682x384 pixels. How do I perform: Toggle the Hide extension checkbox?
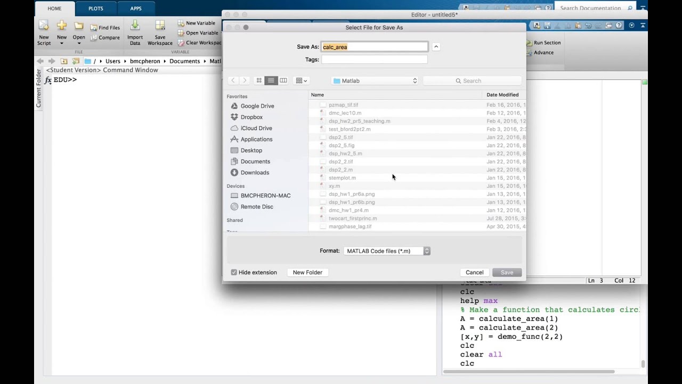pyautogui.click(x=234, y=273)
